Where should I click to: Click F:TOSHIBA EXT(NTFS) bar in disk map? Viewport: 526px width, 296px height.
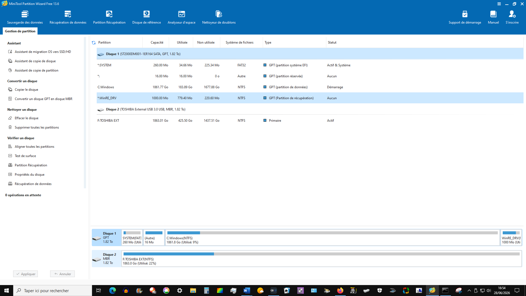pyautogui.click(x=322, y=259)
